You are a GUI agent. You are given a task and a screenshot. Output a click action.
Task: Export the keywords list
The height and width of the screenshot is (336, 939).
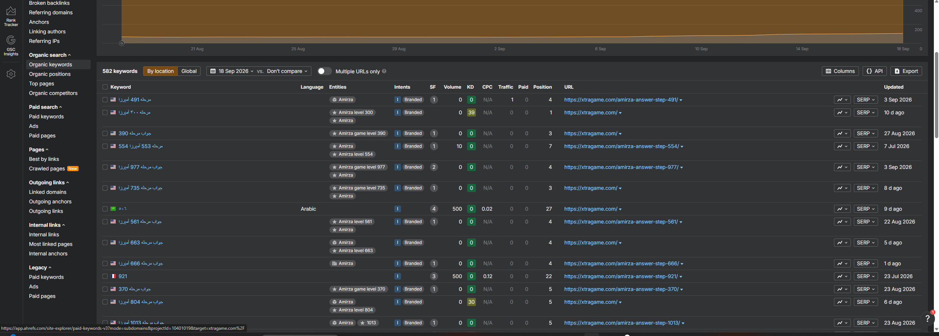point(906,71)
